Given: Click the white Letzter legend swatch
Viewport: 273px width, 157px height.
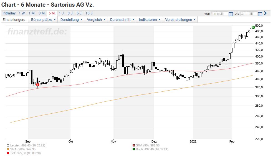Looking at the screenshot, I should point(8,146).
